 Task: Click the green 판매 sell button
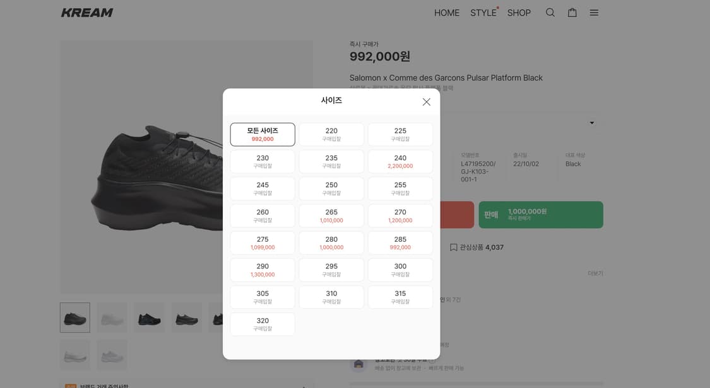pyautogui.click(x=541, y=215)
